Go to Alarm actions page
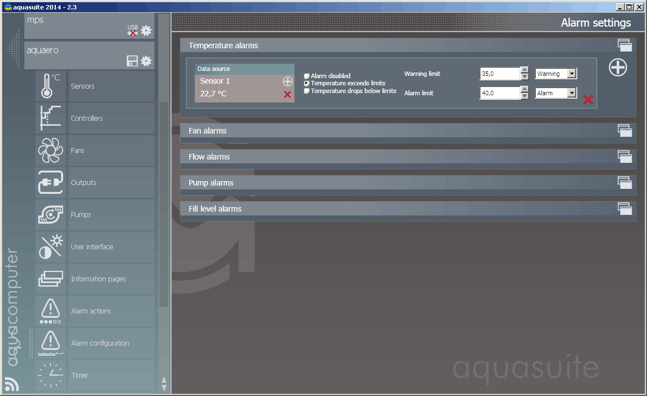Image resolution: width=647 pixels, height=396 pixels. tap(111, 311)
